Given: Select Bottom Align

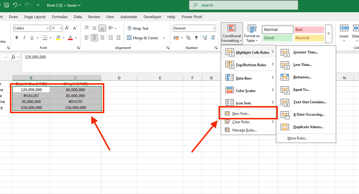Looking at the screenshot, I should [102, 28].
